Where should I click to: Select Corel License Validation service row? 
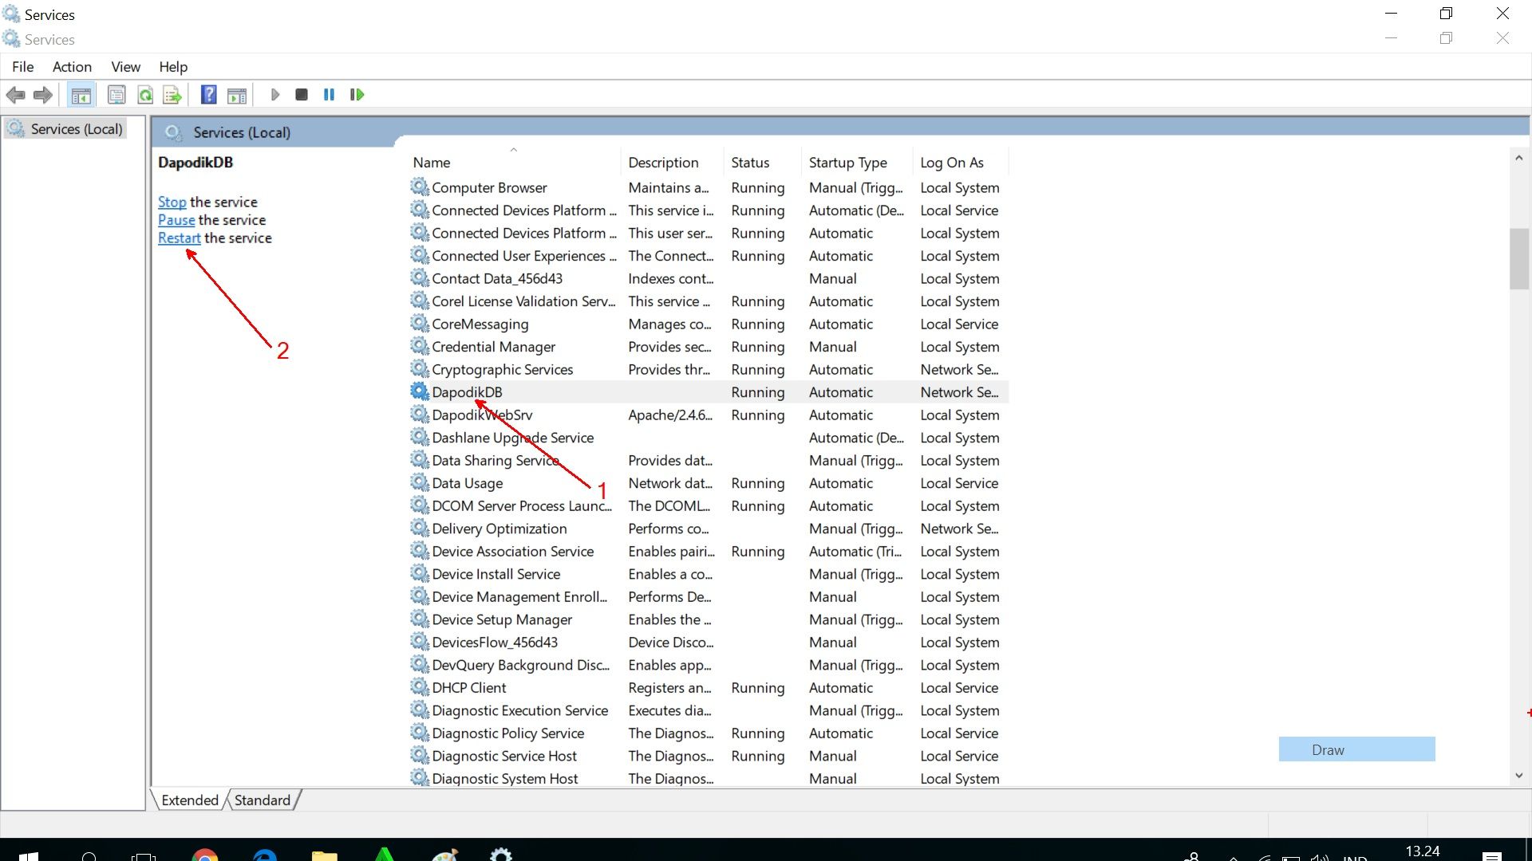pyautogui.click(x=709, y=301)
